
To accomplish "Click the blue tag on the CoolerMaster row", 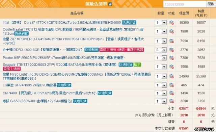I will click(22, 33).
